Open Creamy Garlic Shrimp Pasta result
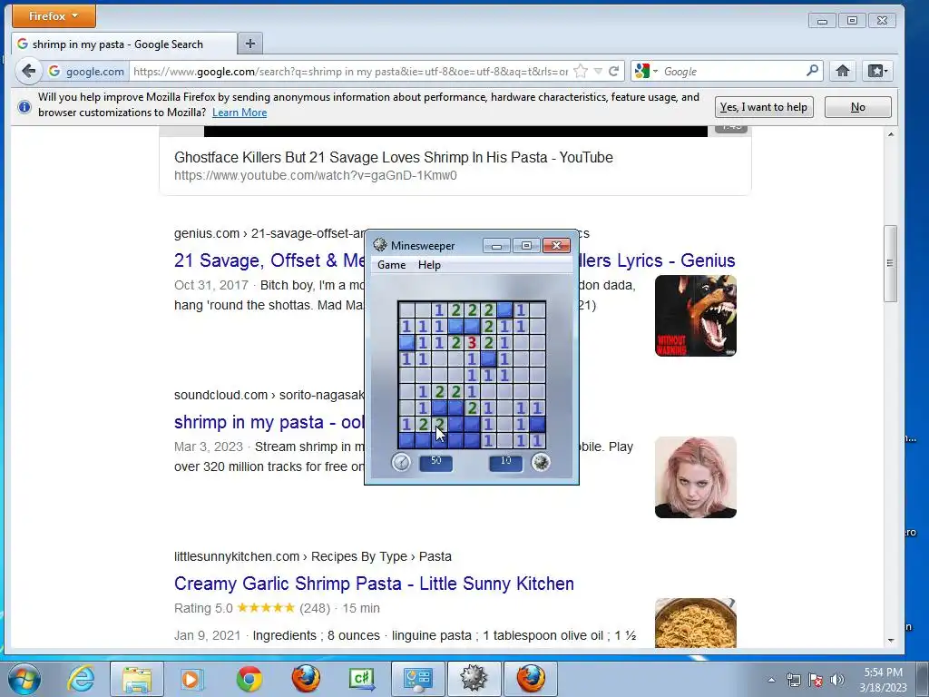The image size is (929, 697). 374,584
